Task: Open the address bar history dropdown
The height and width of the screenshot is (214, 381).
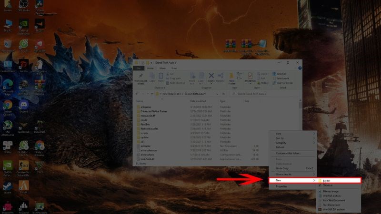Action: pyautogui.click(x=217, y=94)
